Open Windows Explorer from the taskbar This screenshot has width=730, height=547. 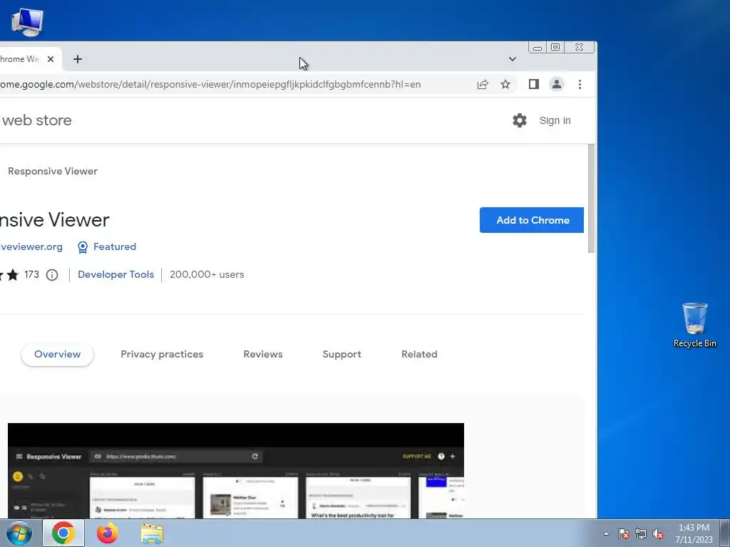pyautogui.click(x=153, y=533)
